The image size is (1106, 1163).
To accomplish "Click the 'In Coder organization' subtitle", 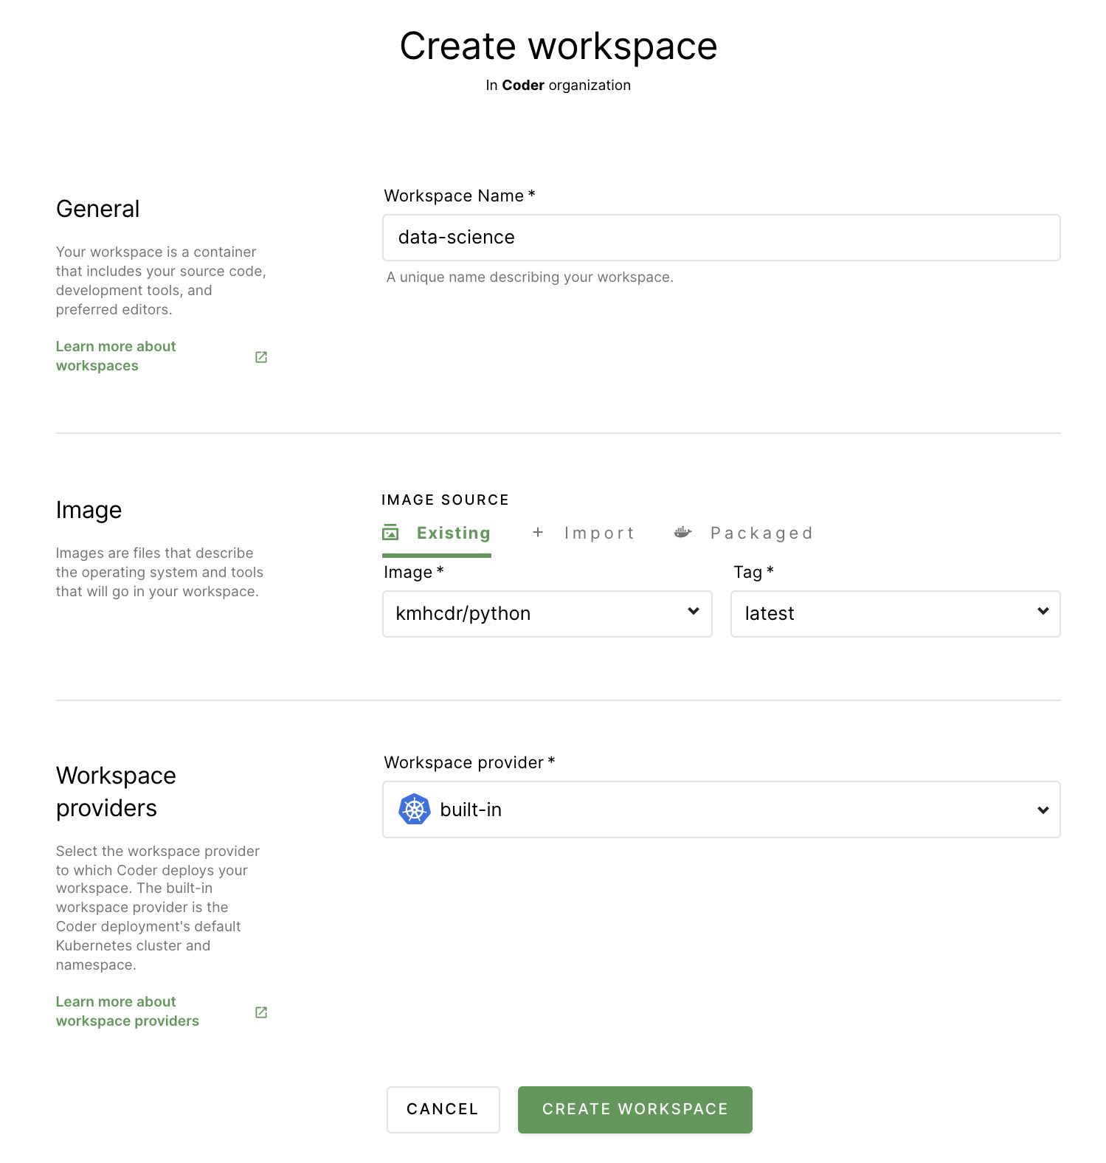I will click(559, 86).
